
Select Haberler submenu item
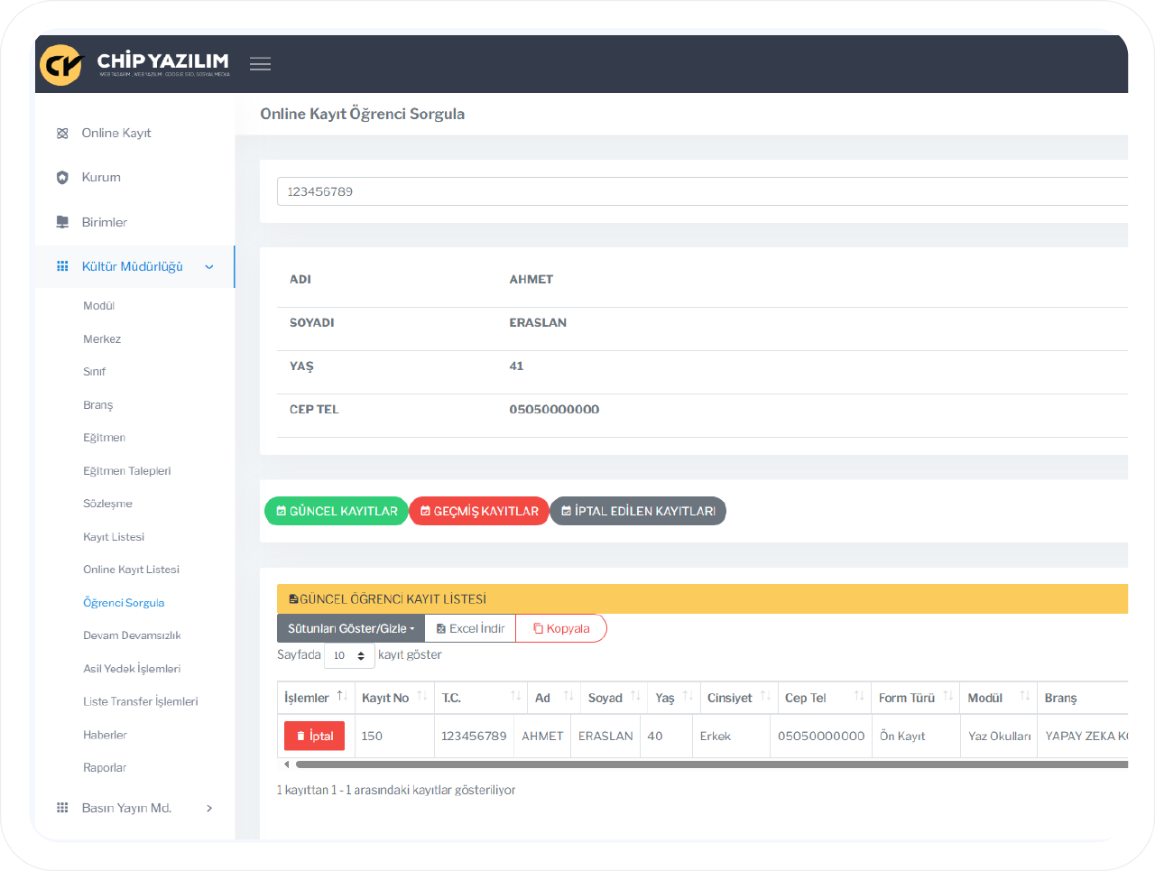106,735
